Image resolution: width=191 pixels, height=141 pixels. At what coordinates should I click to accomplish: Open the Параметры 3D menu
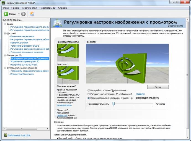[x=48, y=8]
